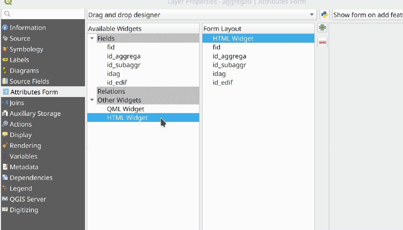403x230 pixels.
Task: Open the Show form on add feature dropdown
Action: (367, 15)
